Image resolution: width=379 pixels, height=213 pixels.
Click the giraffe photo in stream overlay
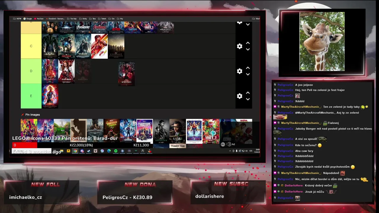(x=322, y=41)
